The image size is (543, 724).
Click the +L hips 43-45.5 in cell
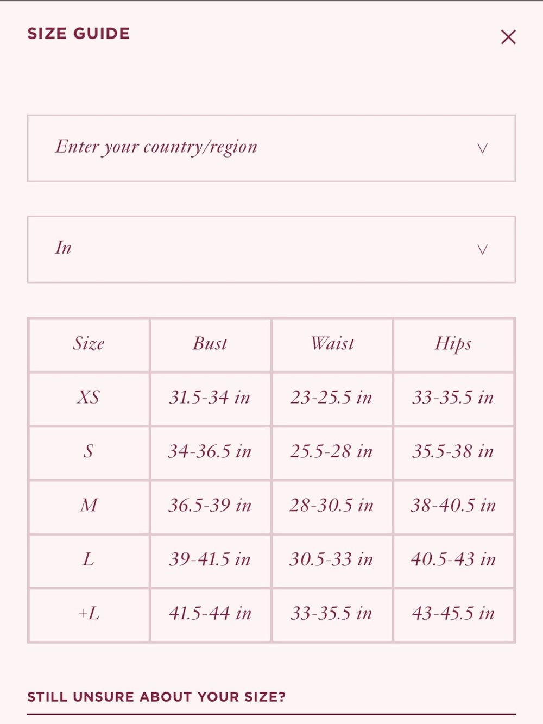(x=453, y=615)
